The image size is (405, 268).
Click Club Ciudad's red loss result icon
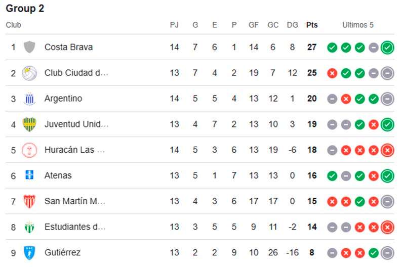click(x=332, y=73)
